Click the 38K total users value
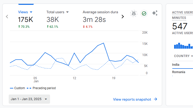Image resolution: width=193 pixels, height=108 pixels. click(x=53, y=20)
